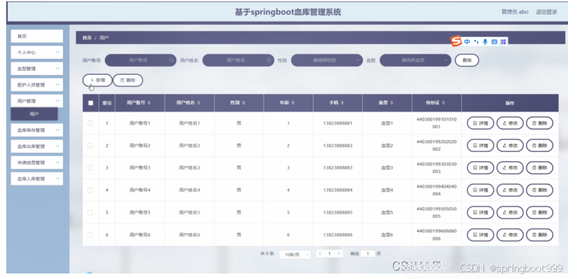
Task: Sort by 用户账号 column arrows
Action: pyautogui.click(x=149, y=103)
